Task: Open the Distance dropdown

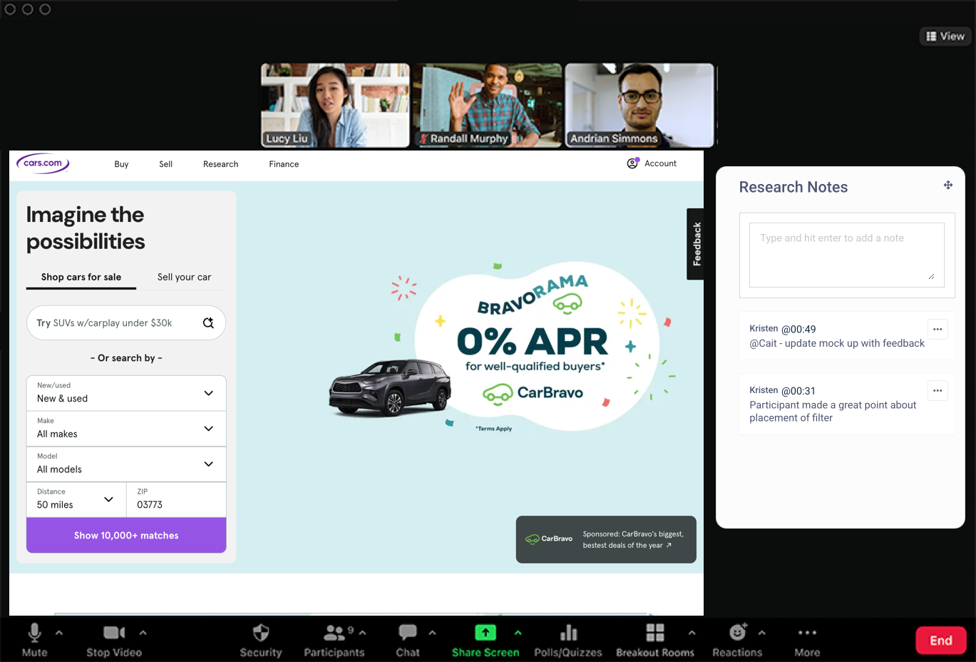Action: click(76, 499)
